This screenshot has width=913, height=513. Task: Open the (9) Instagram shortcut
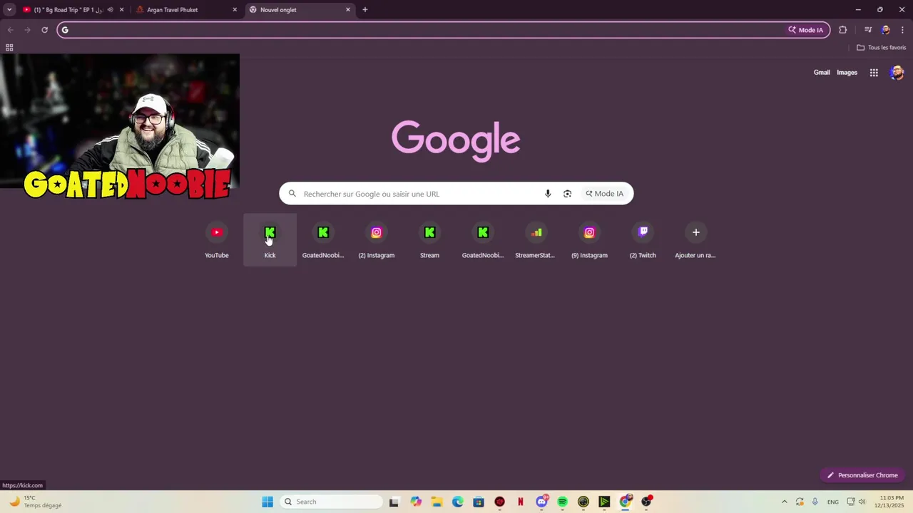(589, 240)
